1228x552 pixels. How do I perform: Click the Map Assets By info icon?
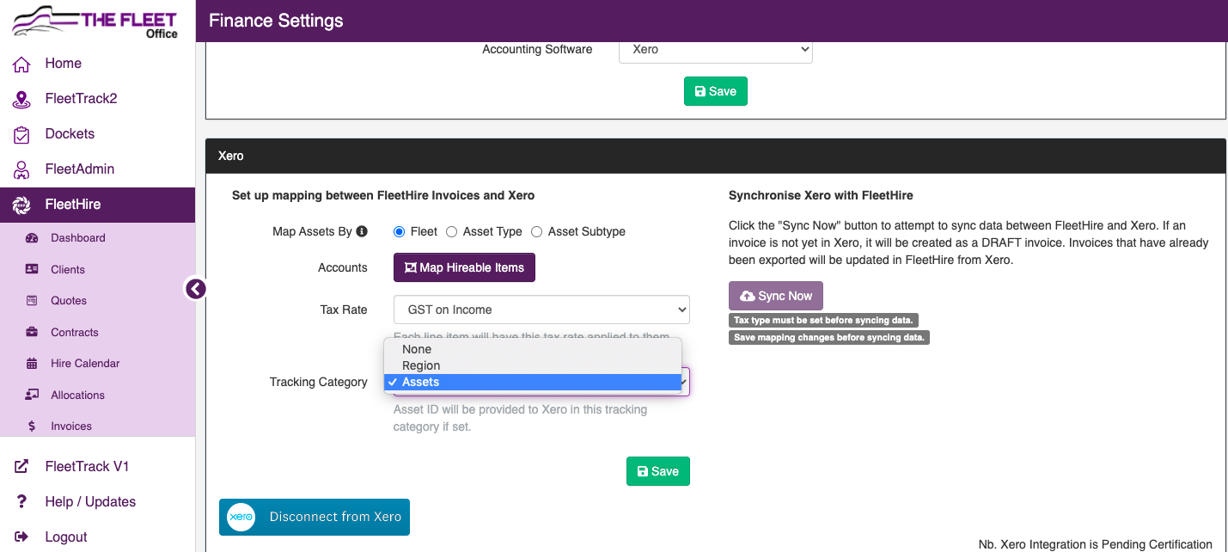pos(362,231)
